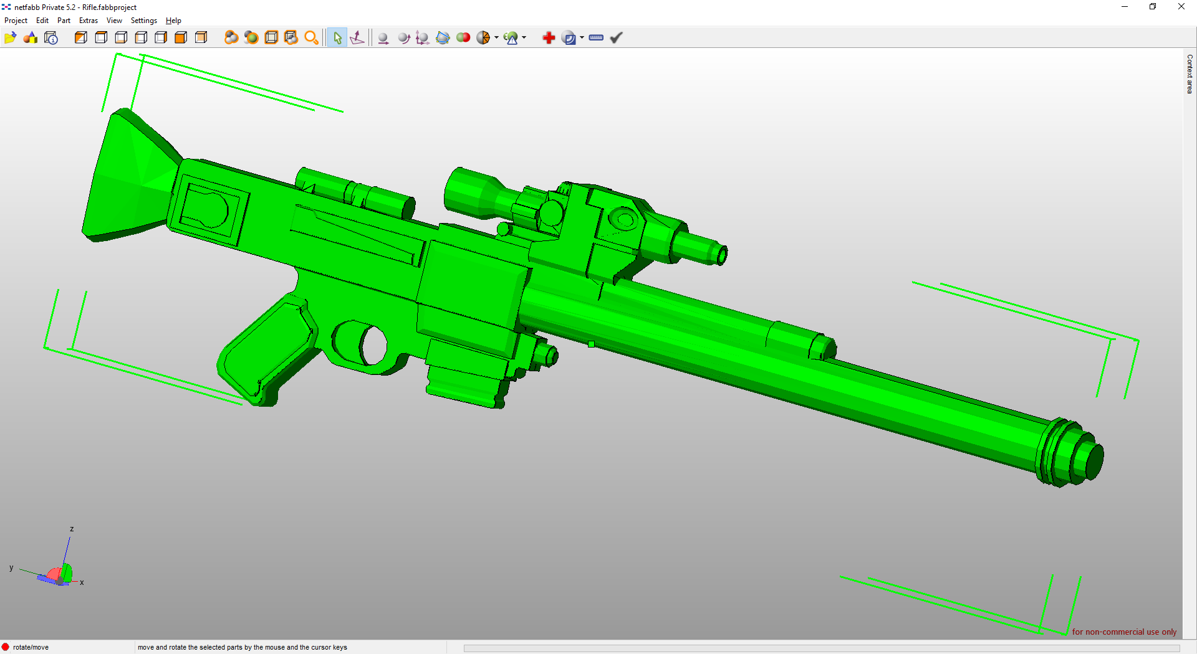Select the solid orange cube view
The image size is (1197, 654).
(181, 38)
